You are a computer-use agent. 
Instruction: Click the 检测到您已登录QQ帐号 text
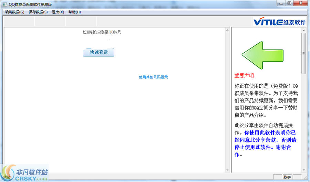(x=102, y=32)
